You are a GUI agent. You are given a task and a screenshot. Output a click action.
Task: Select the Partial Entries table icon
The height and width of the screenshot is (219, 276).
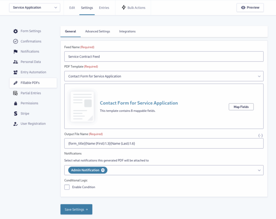[x=15, y=93]
